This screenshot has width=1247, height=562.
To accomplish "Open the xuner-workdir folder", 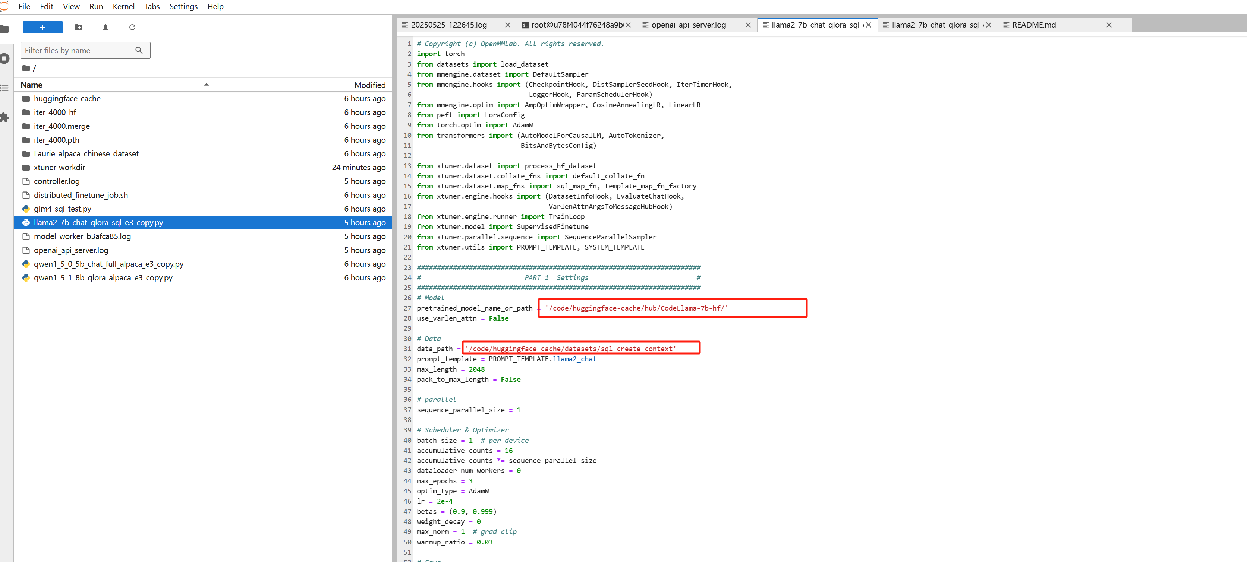I will (x=60, y=167).
